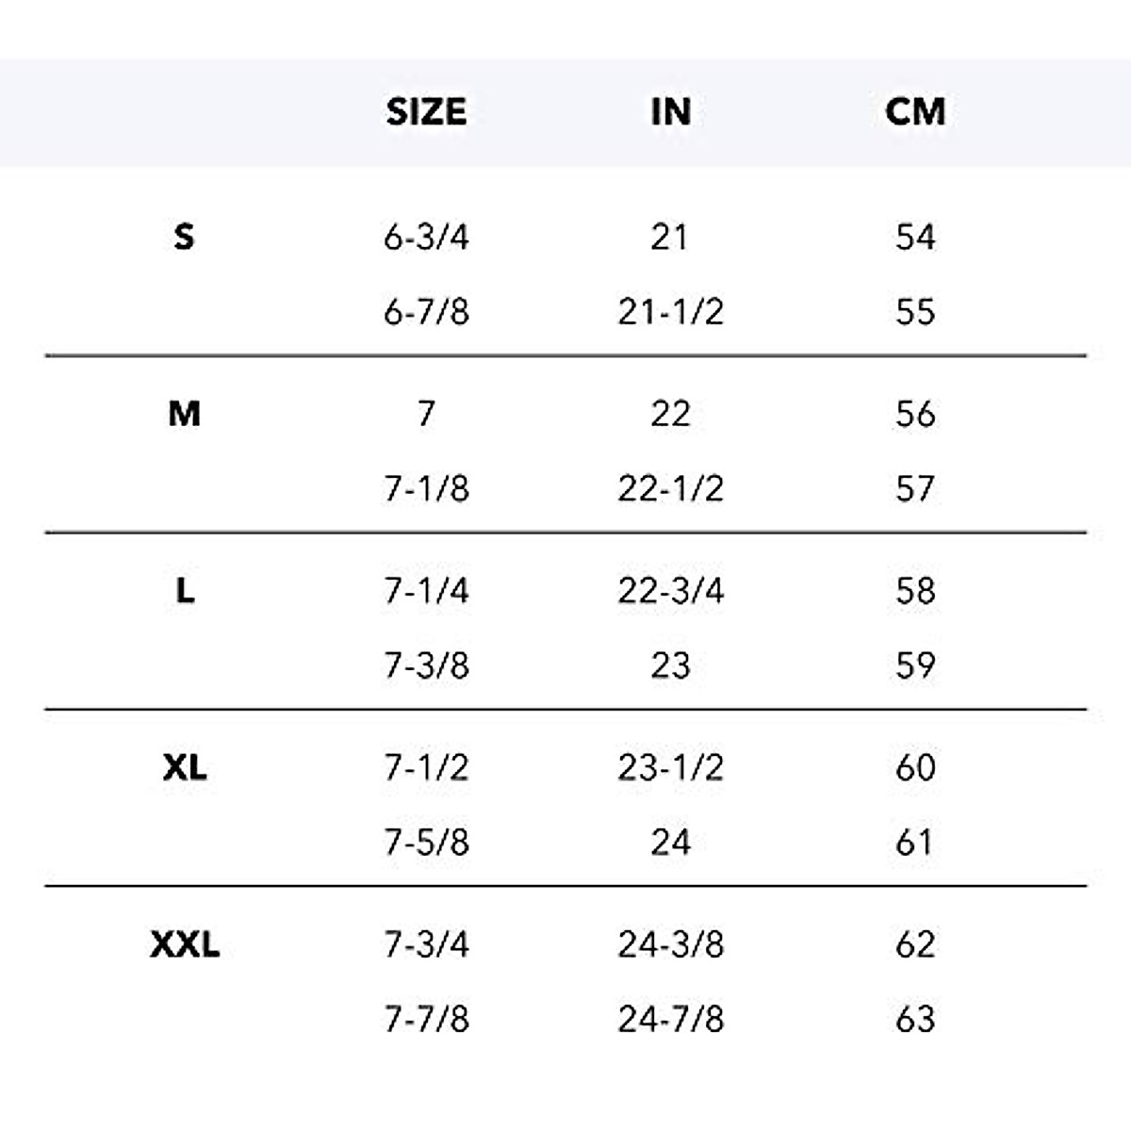The height and width of the screenshot is (1131, 1131).
Task: Pick the 7-7/8 hat size value
Action: pyautogui.click(x=426, y=1020)
